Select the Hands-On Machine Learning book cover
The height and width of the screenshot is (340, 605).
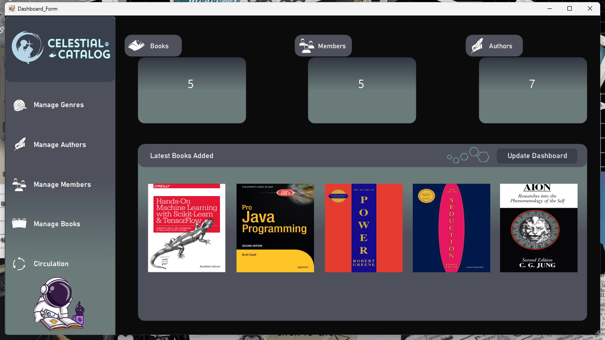pos(186,228)
